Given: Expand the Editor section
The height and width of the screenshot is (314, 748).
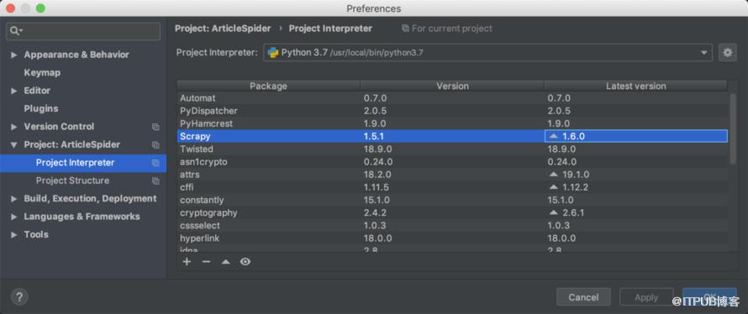Looking at the screenshot, I should pos(14,91).
